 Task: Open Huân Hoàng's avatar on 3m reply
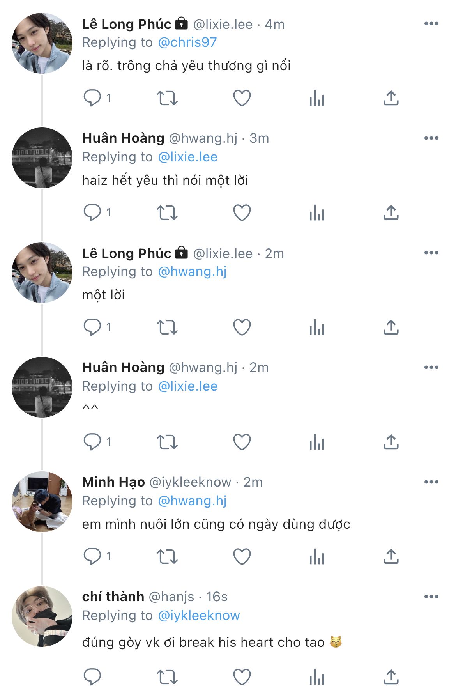(x=42, y=158)
